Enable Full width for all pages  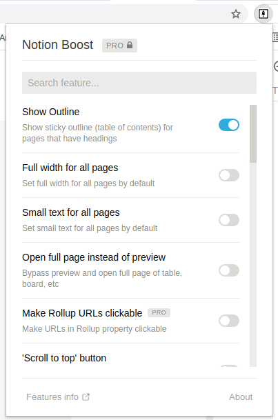[x=229, y=175]
